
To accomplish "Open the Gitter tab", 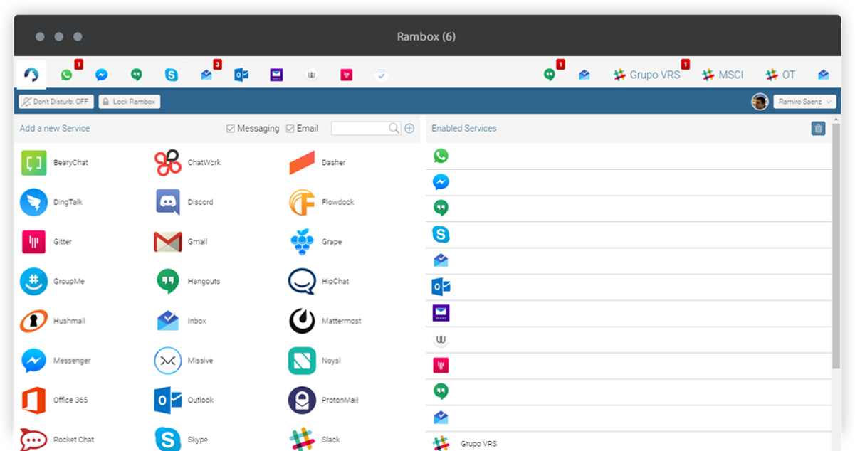I will pos(347,74).
